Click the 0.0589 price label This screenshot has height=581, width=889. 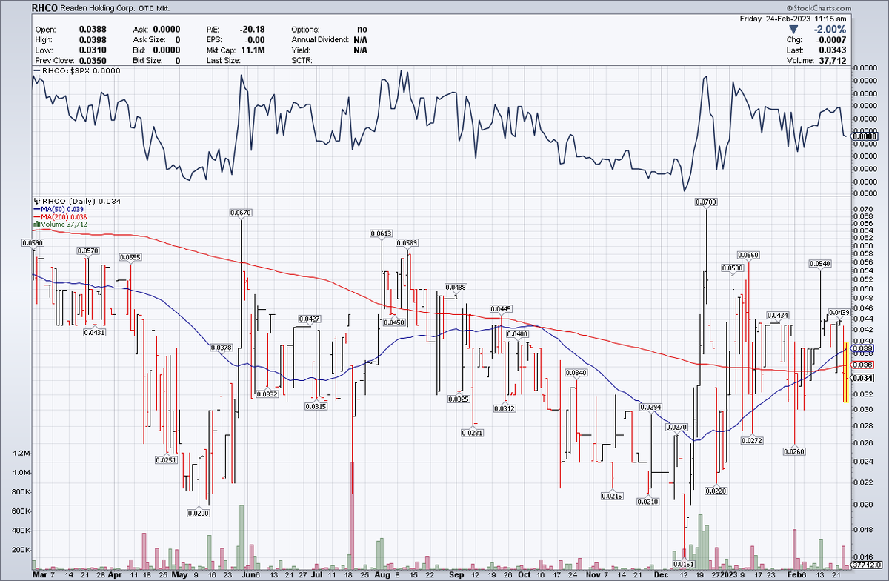click(407, 242)
